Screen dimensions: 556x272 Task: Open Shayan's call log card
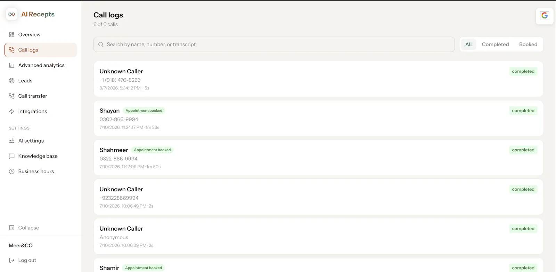click(x=318, y=119)
